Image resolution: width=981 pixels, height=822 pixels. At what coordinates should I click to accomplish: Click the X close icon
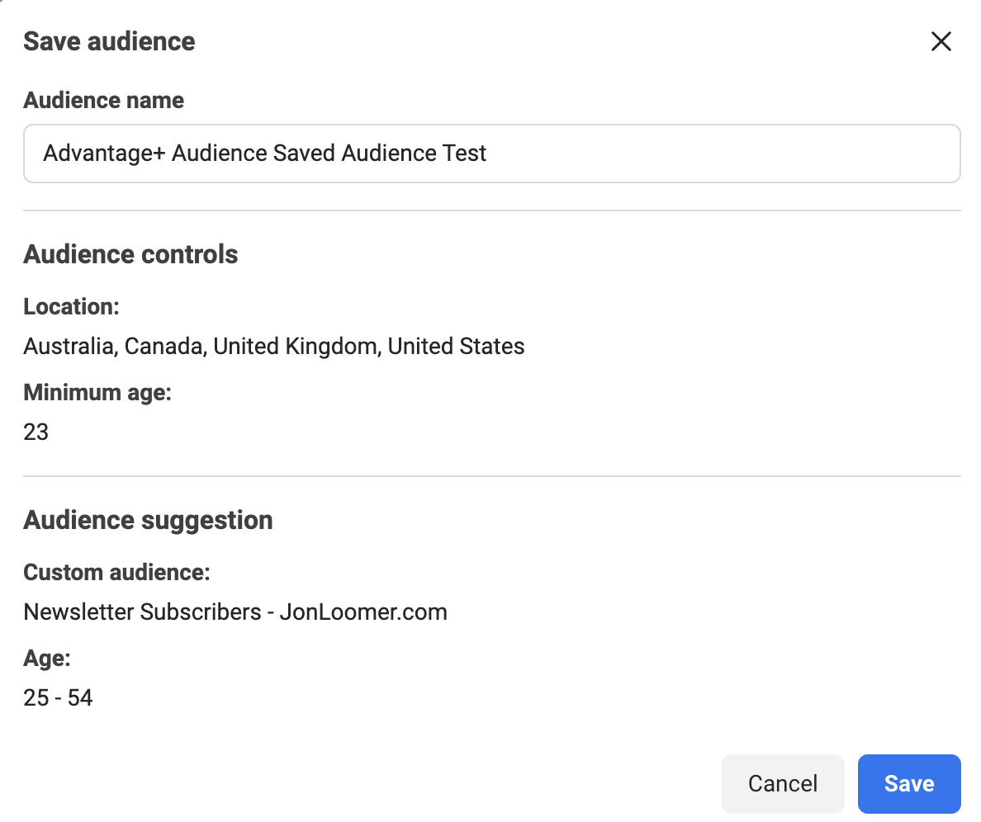[x=941, y=40]
